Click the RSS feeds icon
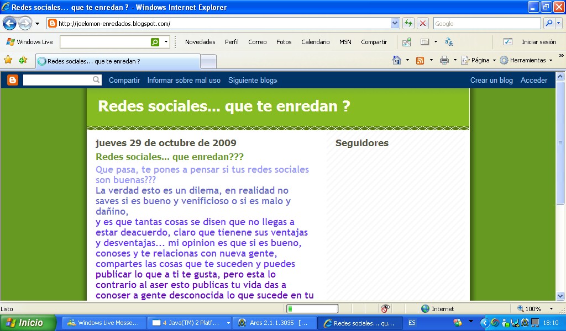This screenshot has width=566, height=331. [x=420, y=60]
